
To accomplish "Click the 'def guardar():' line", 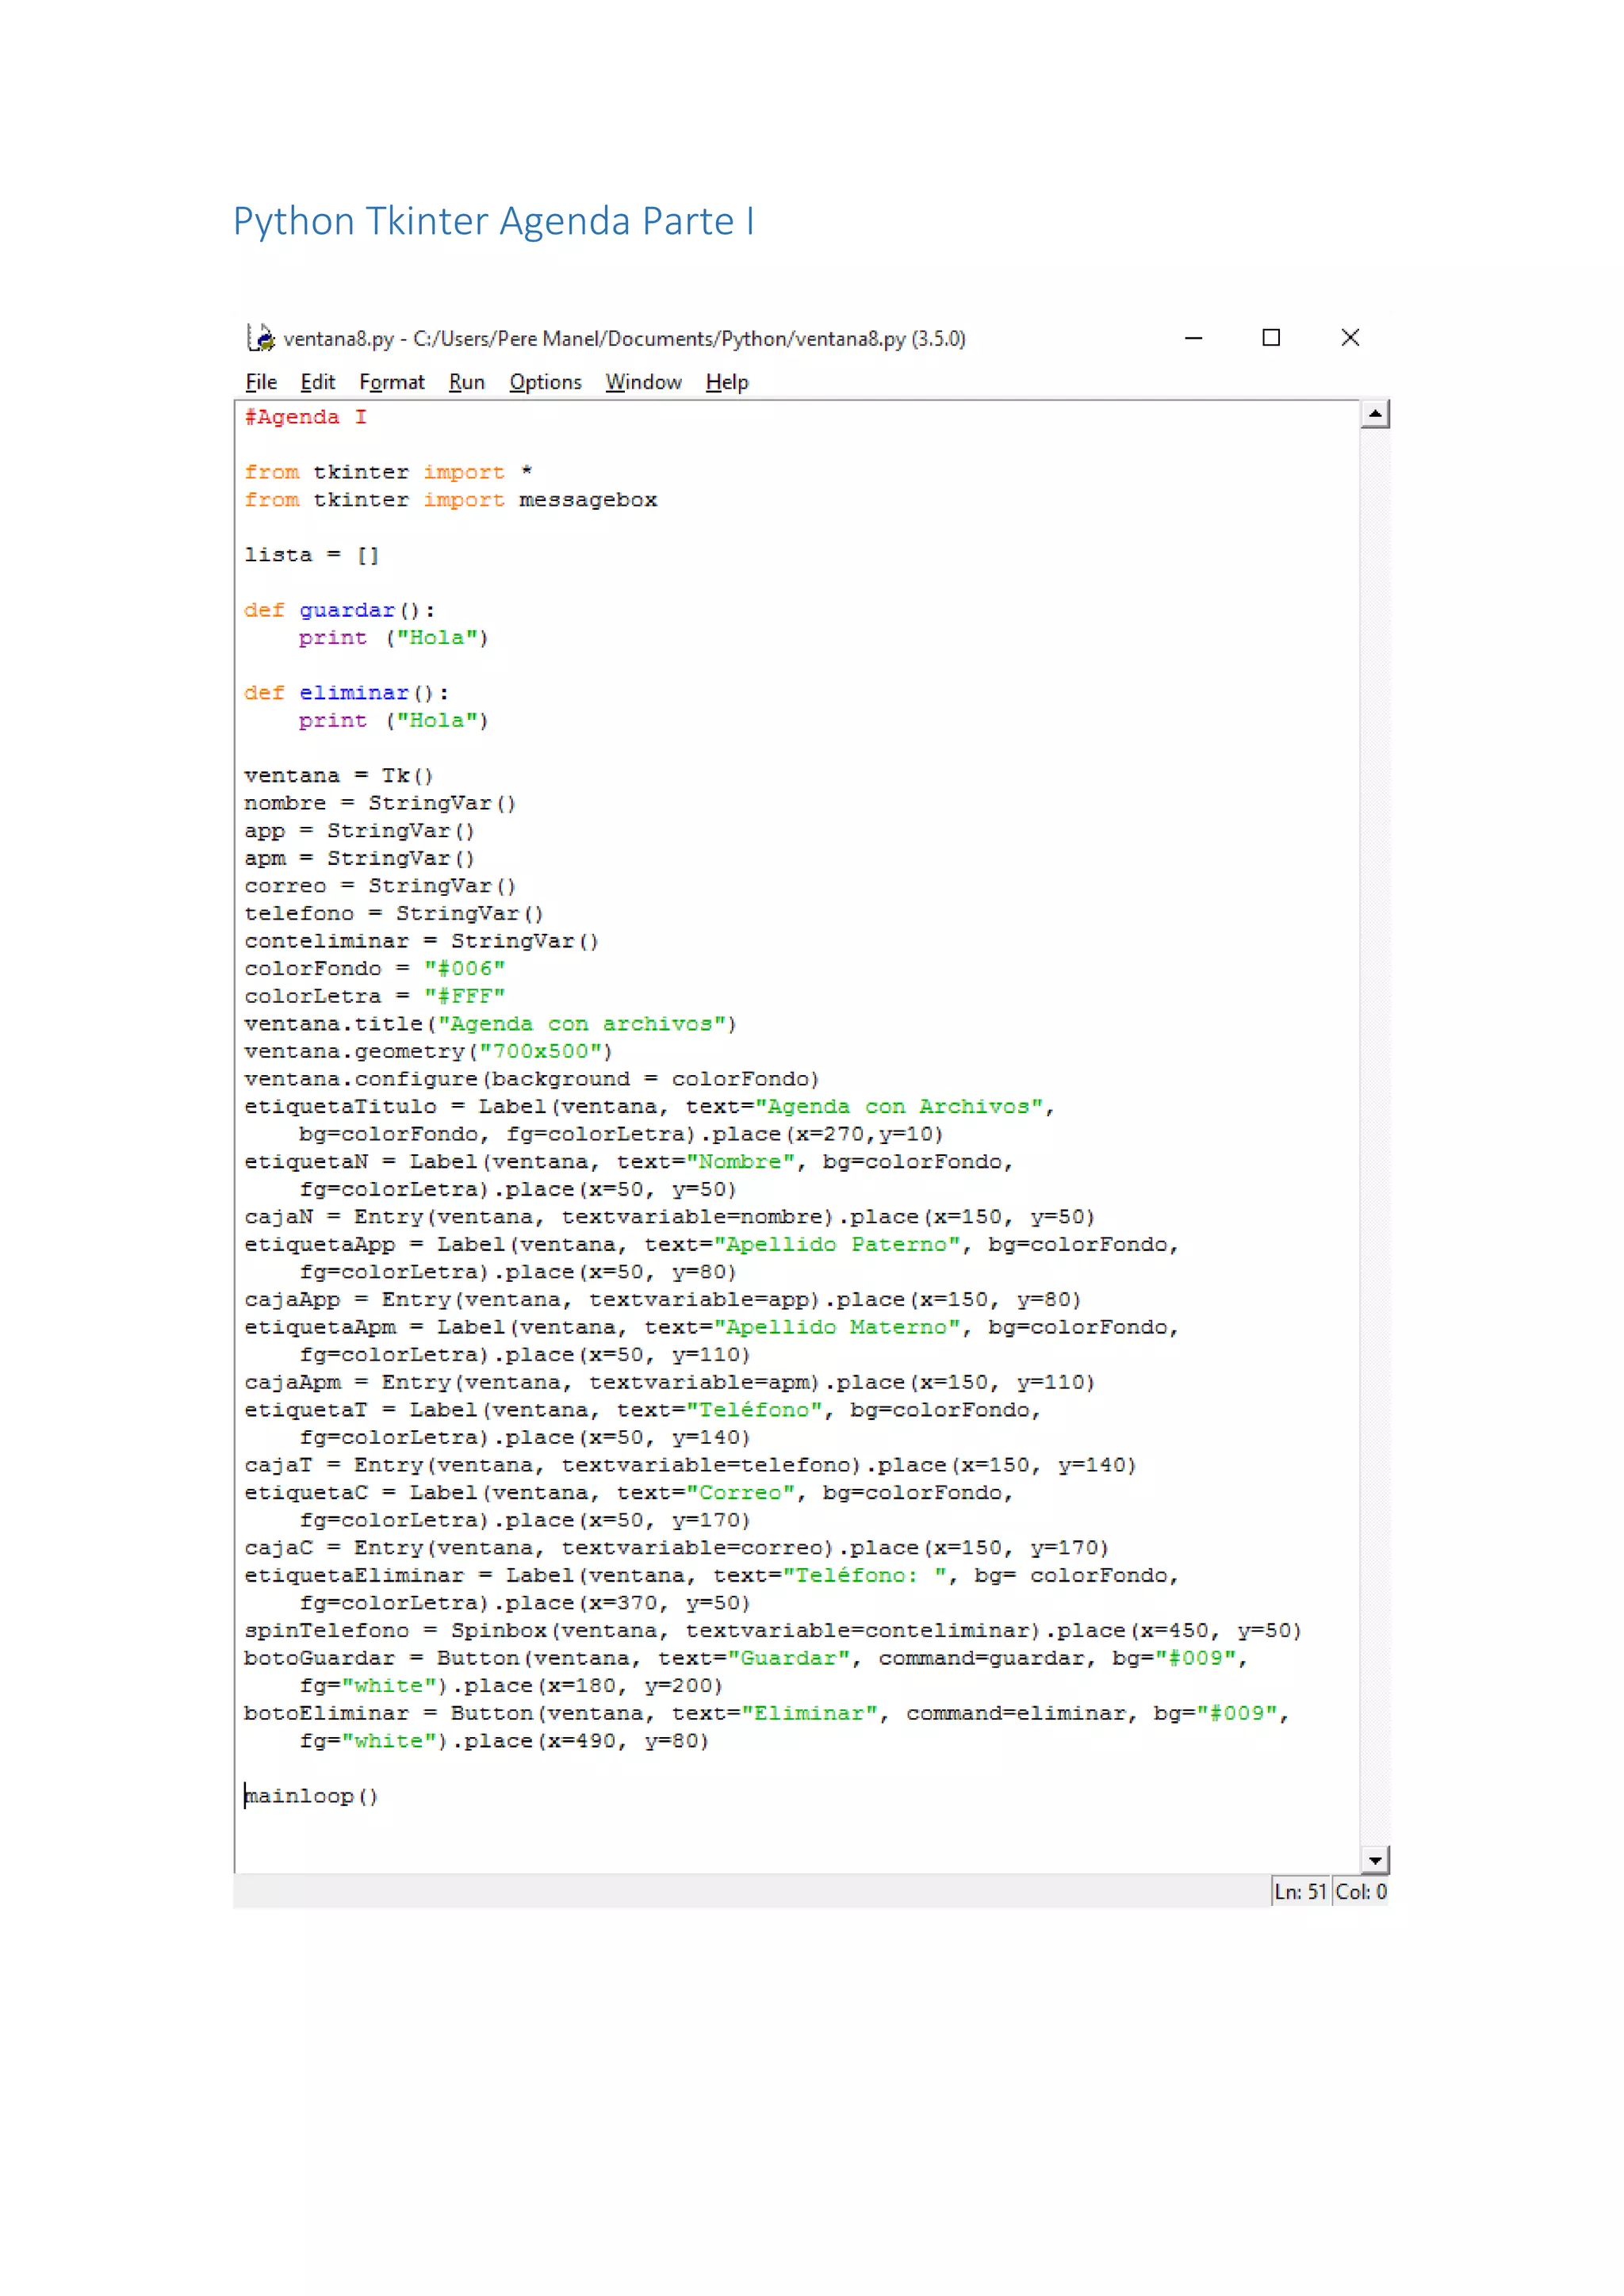I will 340,610.
